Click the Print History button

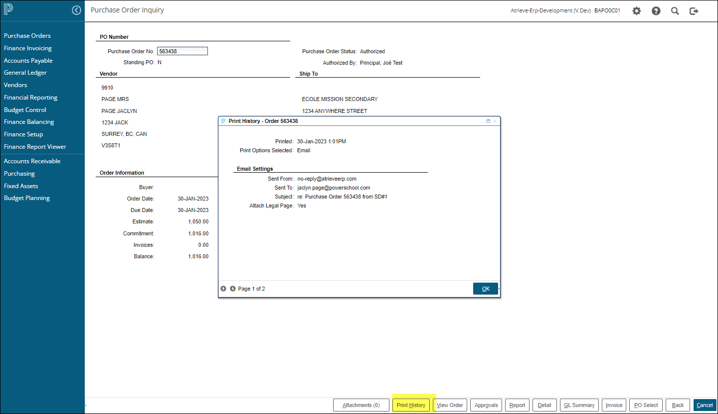411,405
